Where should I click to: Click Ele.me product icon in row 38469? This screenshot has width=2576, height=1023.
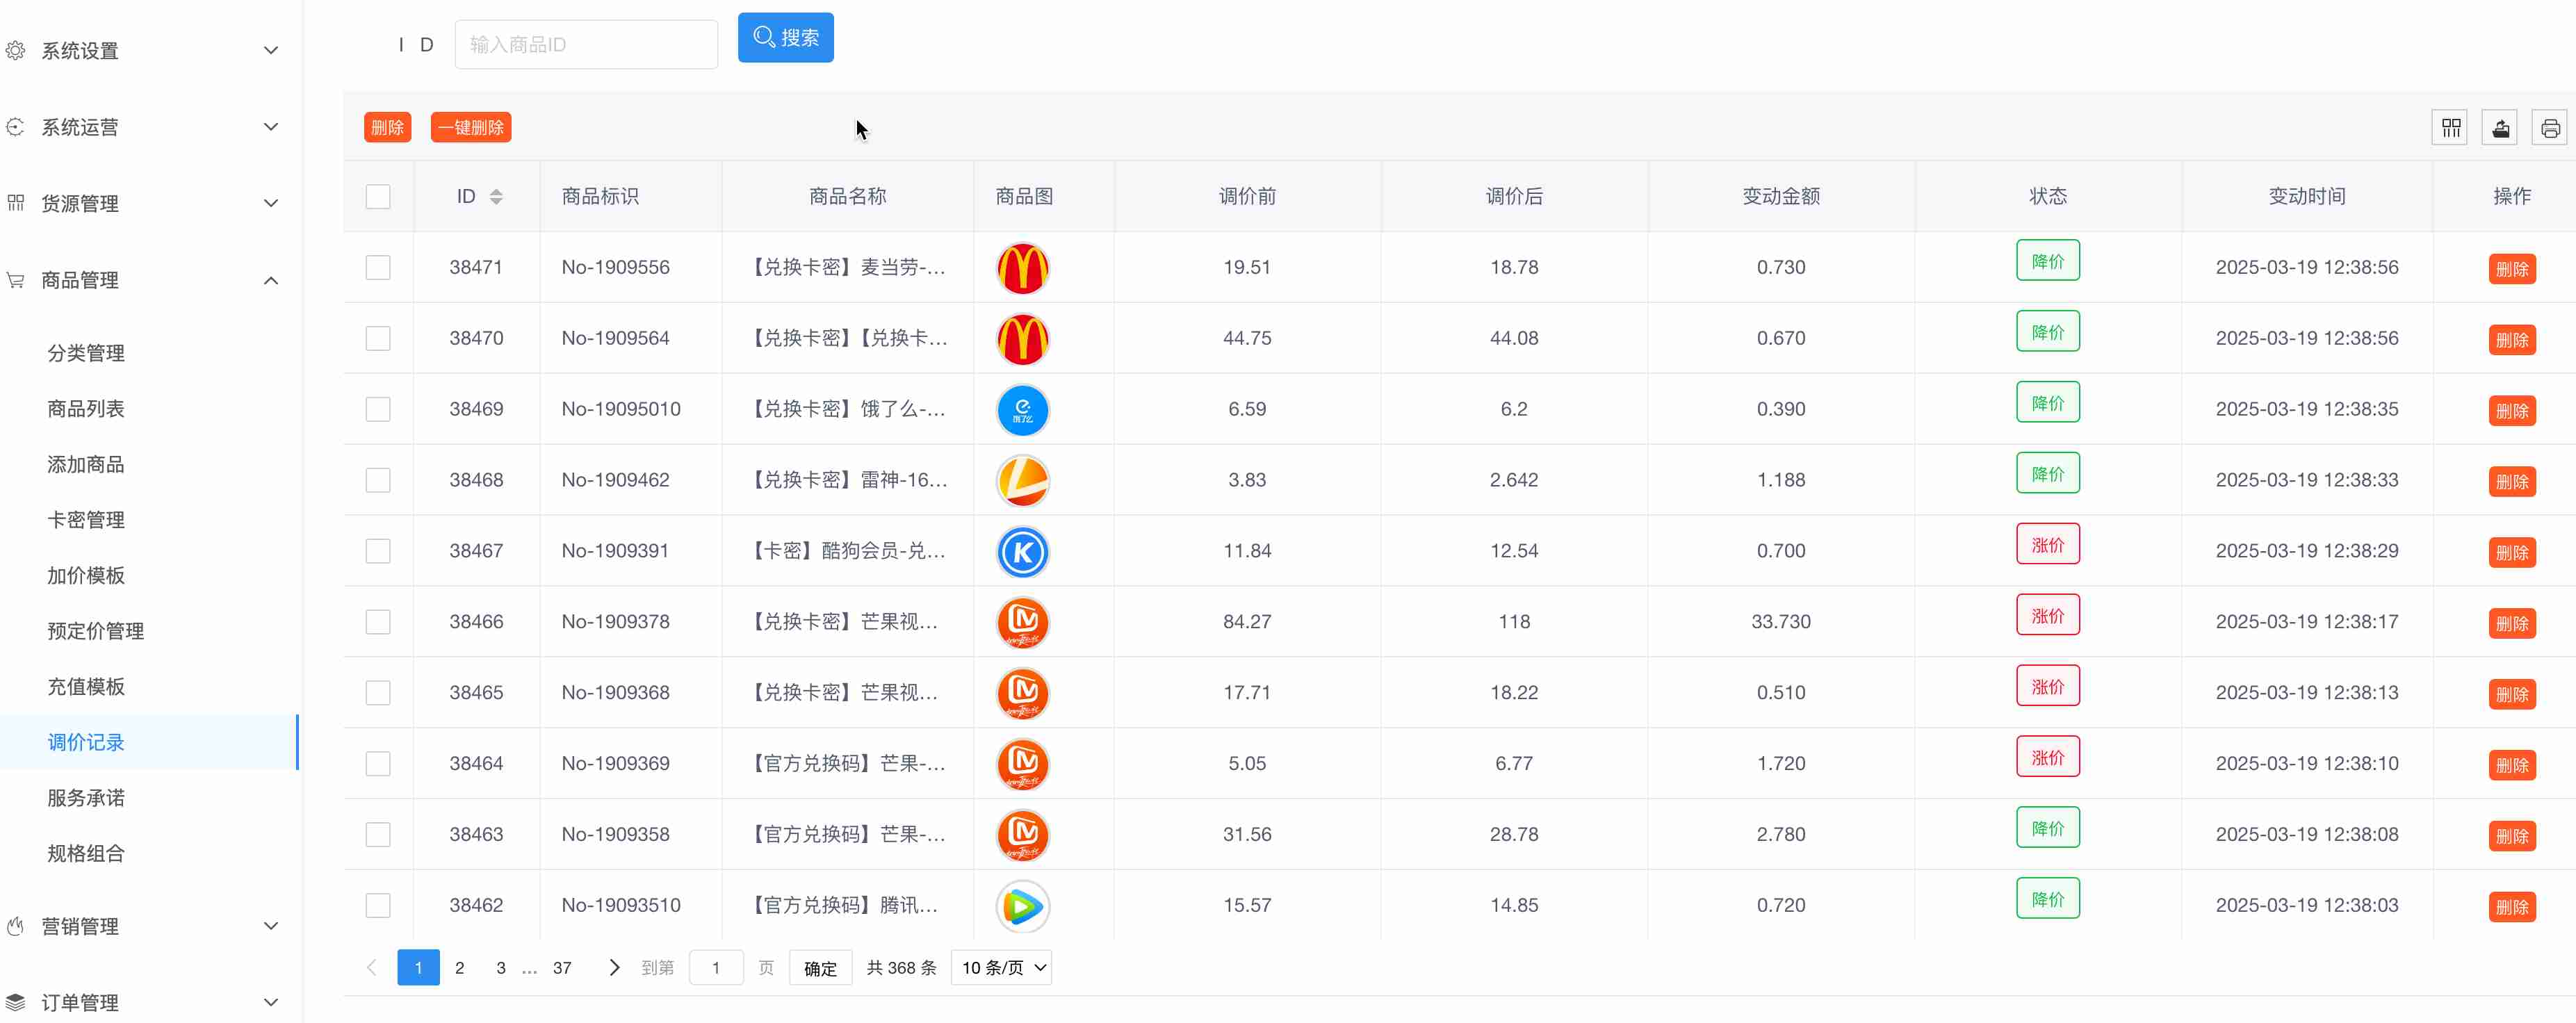click(1022, 410)
